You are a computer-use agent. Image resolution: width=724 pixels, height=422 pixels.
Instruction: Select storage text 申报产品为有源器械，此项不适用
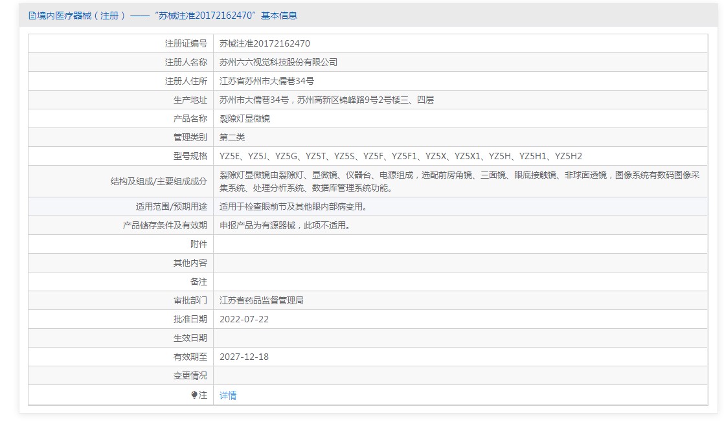(286, 225)
